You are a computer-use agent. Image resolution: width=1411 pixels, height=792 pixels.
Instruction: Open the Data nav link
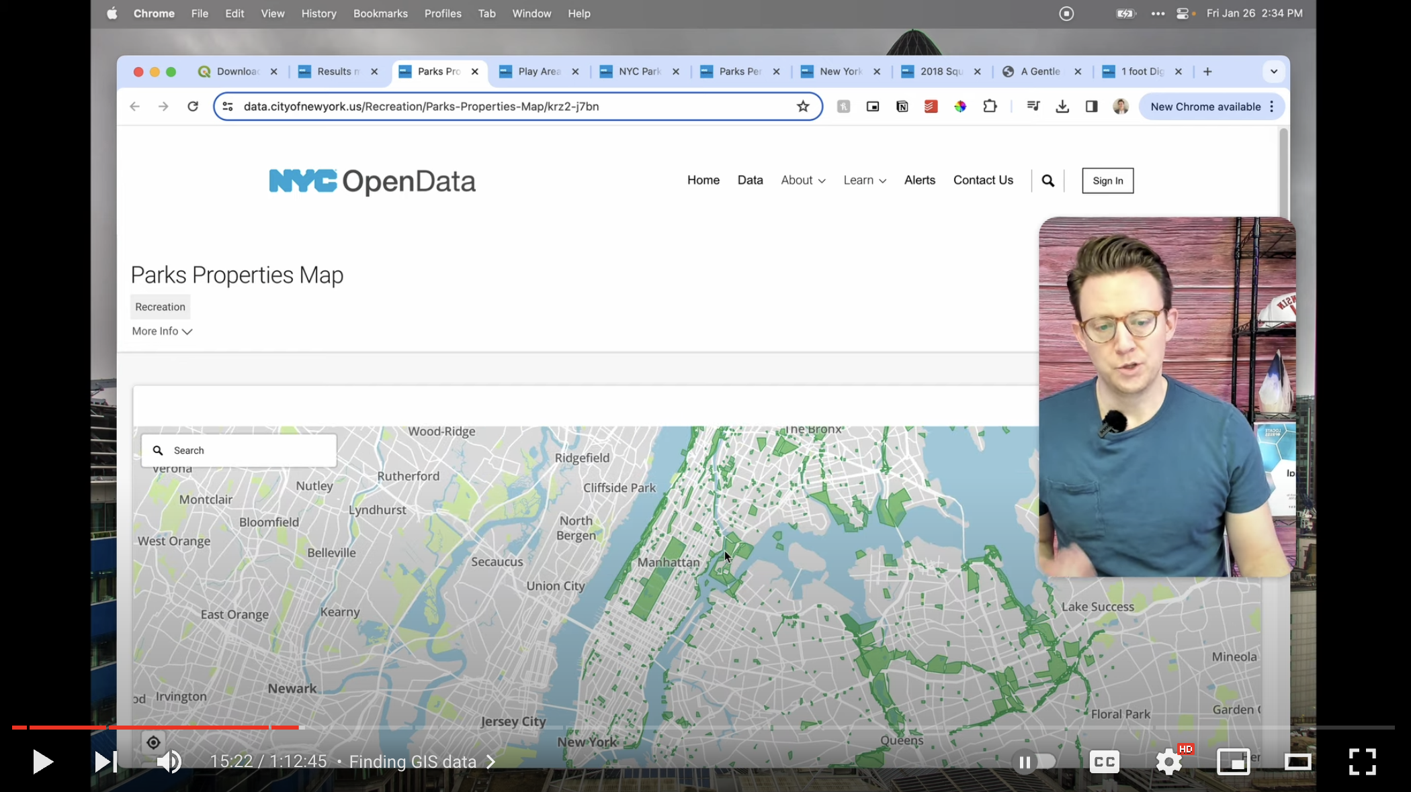tap(750, 180)
